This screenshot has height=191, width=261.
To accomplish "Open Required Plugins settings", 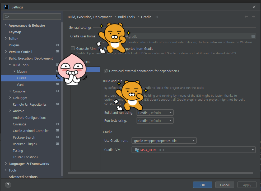I will point(25,144).
